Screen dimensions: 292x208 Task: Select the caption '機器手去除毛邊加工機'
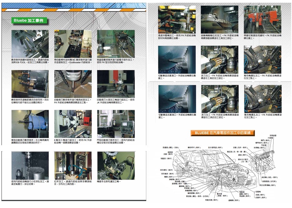pyautogui.click(x=109, y=181)
